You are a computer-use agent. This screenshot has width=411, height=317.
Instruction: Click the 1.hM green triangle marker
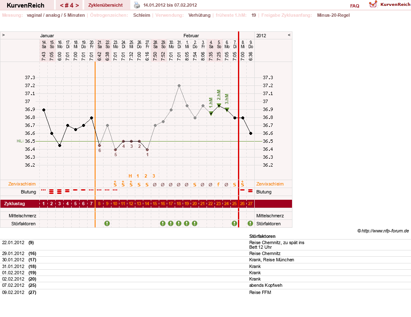211,113
